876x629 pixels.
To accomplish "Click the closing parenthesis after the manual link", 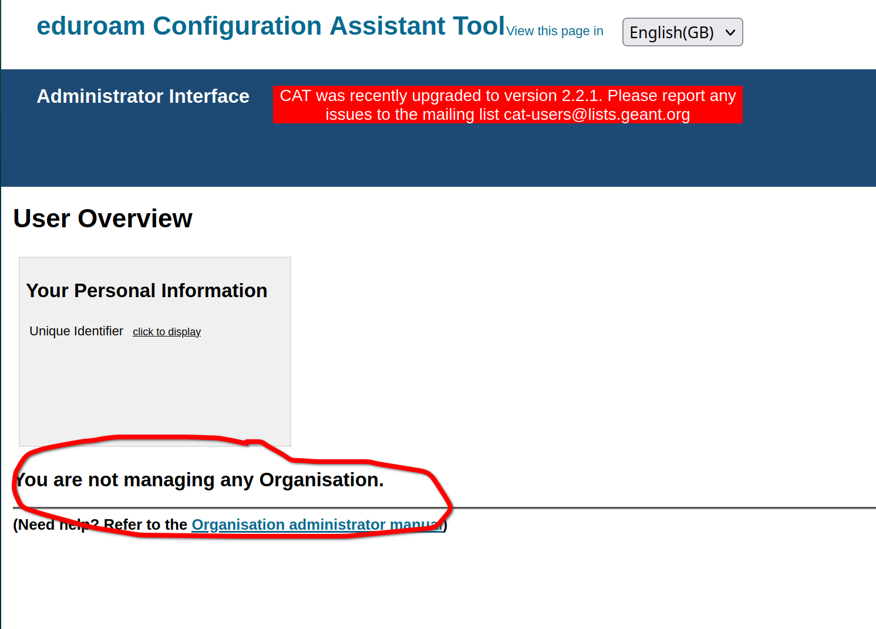I will pyautogui.click(x=446, y=524).
